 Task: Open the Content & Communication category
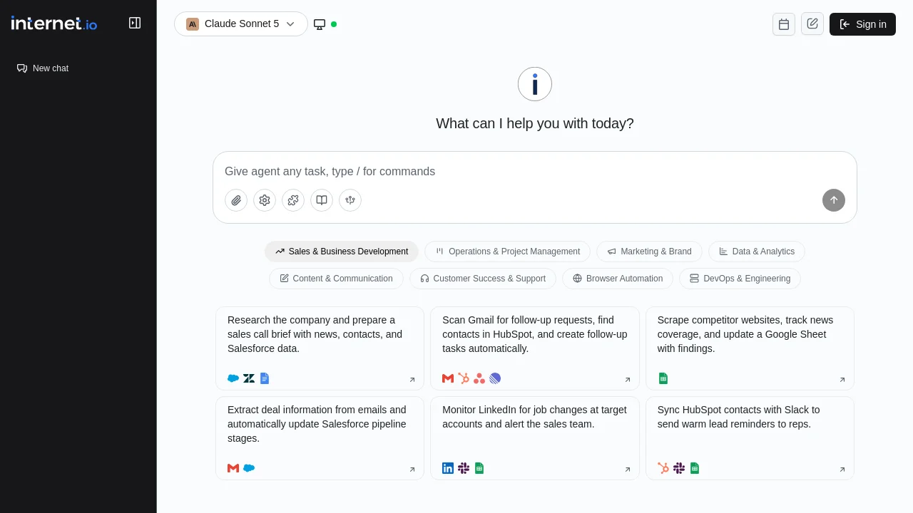pyautogui.click(x=336, y=279)
